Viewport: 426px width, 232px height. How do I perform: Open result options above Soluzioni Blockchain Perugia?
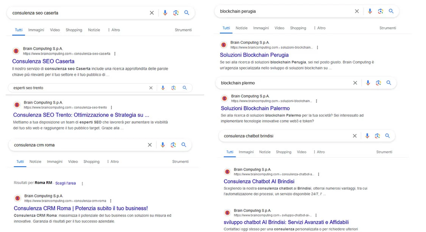click(317, 48)
